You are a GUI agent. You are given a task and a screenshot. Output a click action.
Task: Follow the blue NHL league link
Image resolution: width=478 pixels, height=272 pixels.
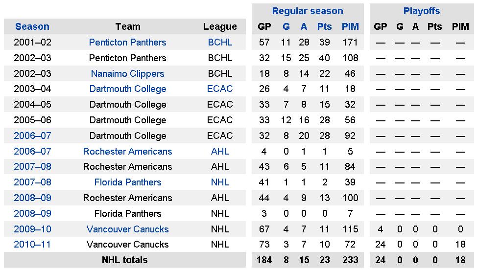click(220, 182)
